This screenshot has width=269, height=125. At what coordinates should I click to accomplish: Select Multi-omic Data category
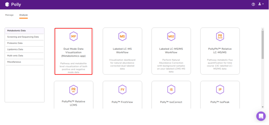(x=25, y=56)
